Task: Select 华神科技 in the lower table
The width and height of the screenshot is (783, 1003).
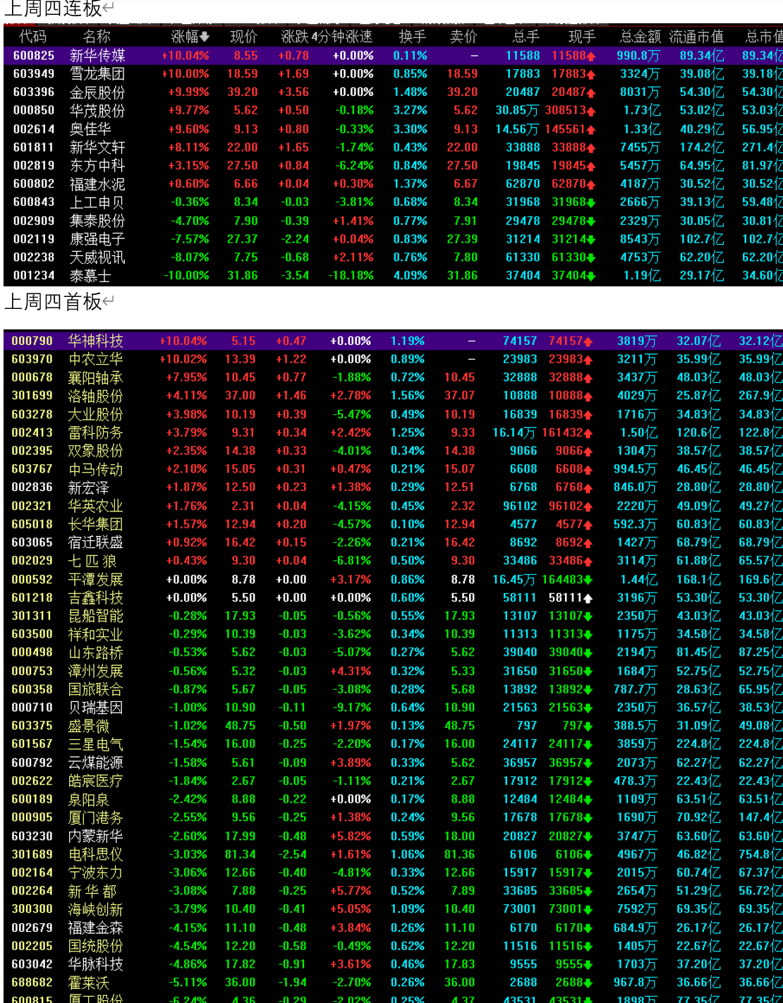Action: click(95, 341)
